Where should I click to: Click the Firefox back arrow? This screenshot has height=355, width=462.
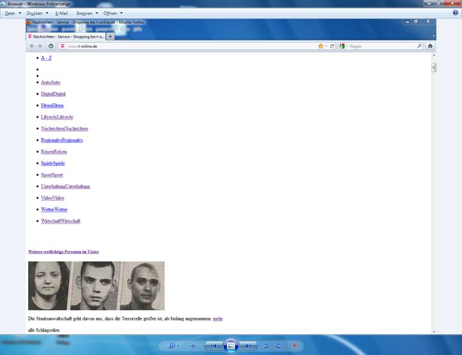(x=32, y=46)
